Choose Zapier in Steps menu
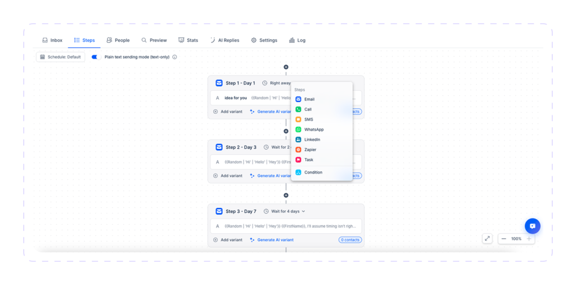This screenshot has width=576, height=285. pyautogui.click(x=321, y=150)
